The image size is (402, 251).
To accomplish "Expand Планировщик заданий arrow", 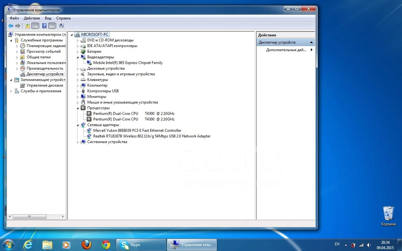I will [x=17, y=46].
